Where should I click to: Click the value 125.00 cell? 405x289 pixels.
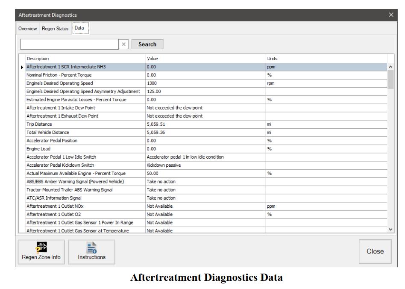[x=205, y=91]
